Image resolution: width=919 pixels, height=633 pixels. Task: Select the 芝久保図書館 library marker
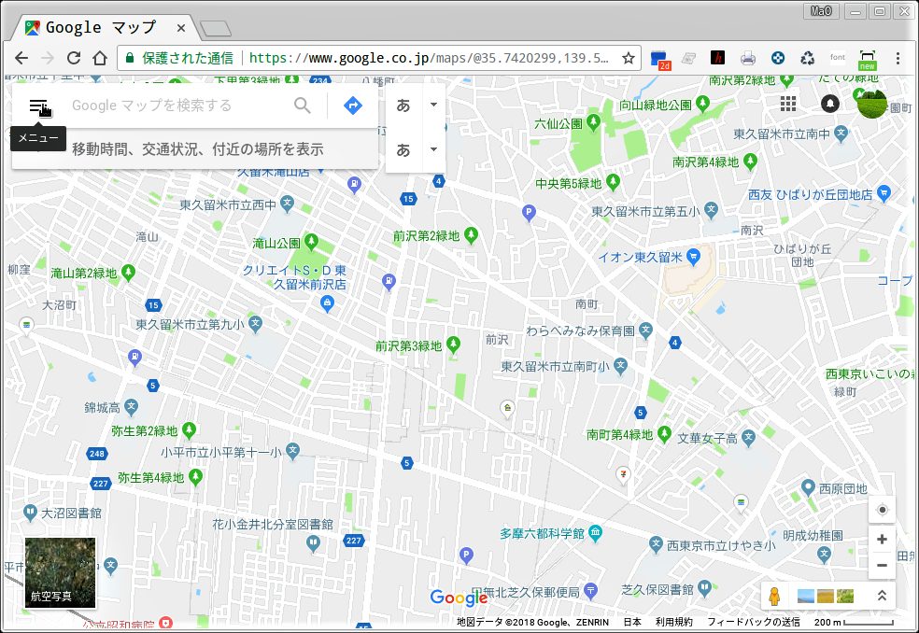click(x=704, y=586)
